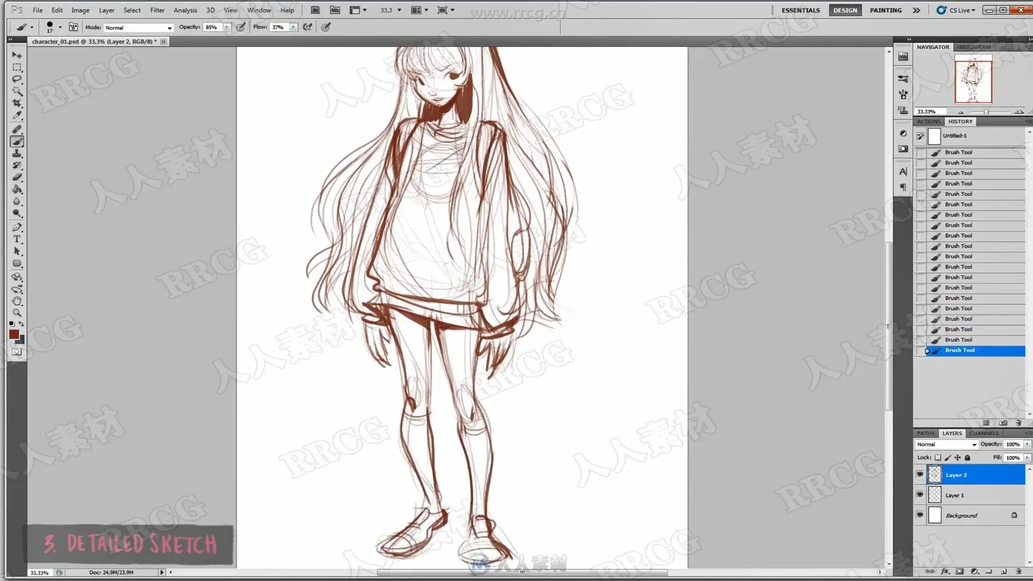Hide the Layer 1 layer
This screenshot has height=581, width=1033.
click(x=919, y=495)
